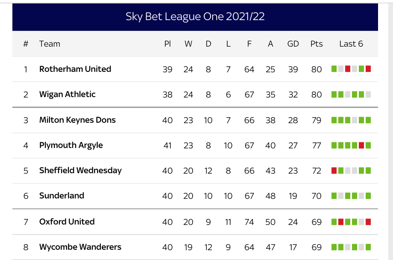Viewport: 393px width, 260px height.
Task: Open the Rotherham United team link
Action: pyautogui.click(x=75, y=69)
